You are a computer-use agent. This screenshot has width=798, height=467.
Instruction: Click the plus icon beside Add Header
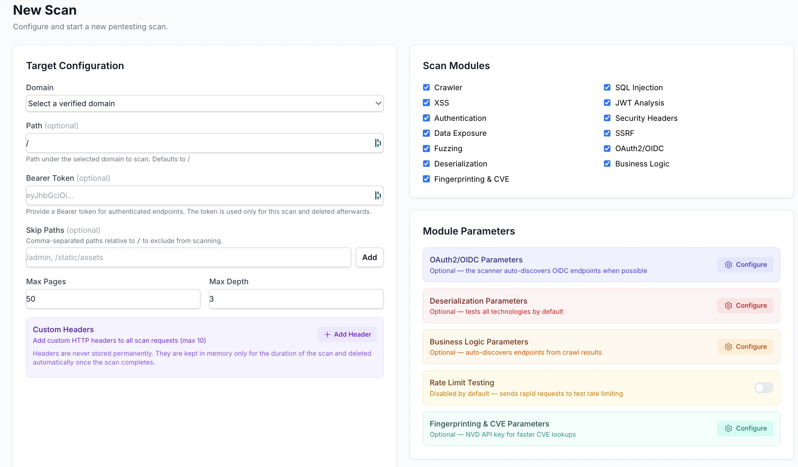(x=327, y=334)
